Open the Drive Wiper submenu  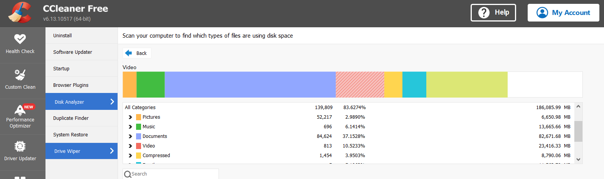[81, 151]
